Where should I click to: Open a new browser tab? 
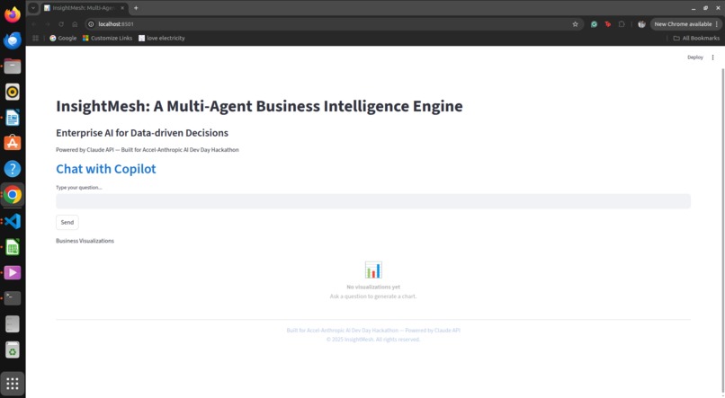coord(136,8)
